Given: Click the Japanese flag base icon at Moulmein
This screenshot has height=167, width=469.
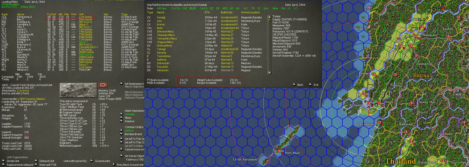Looking at the screenshot, I should [379, 122].
